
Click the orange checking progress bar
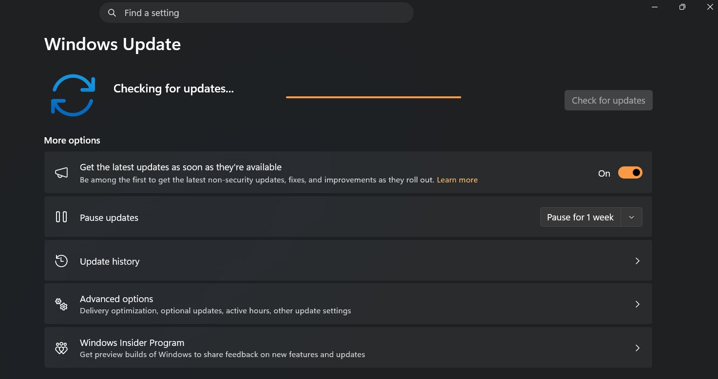[373, 97]
